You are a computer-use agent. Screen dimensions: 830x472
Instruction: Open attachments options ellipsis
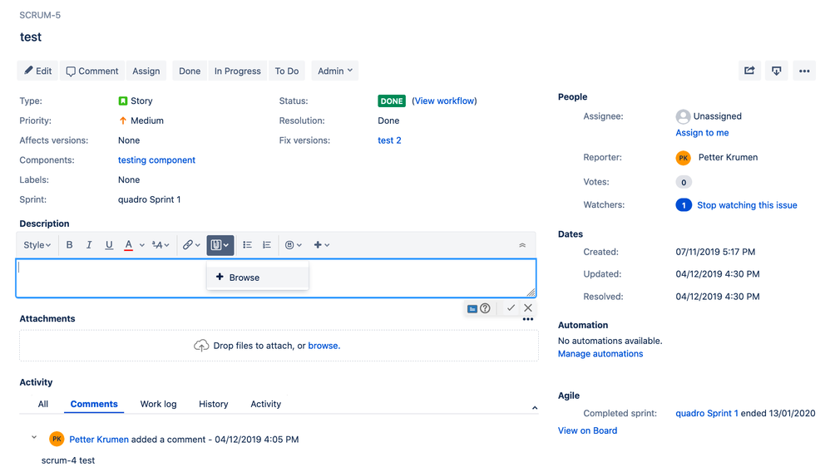click(528, 319)
